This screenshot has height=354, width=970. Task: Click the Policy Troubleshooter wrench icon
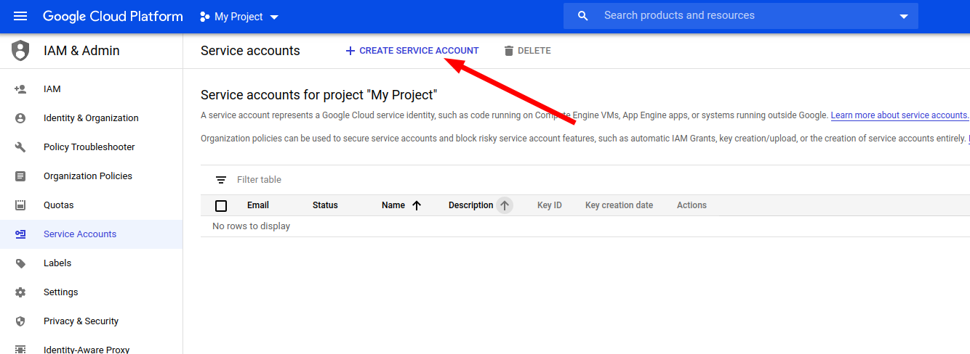[20, 147]
